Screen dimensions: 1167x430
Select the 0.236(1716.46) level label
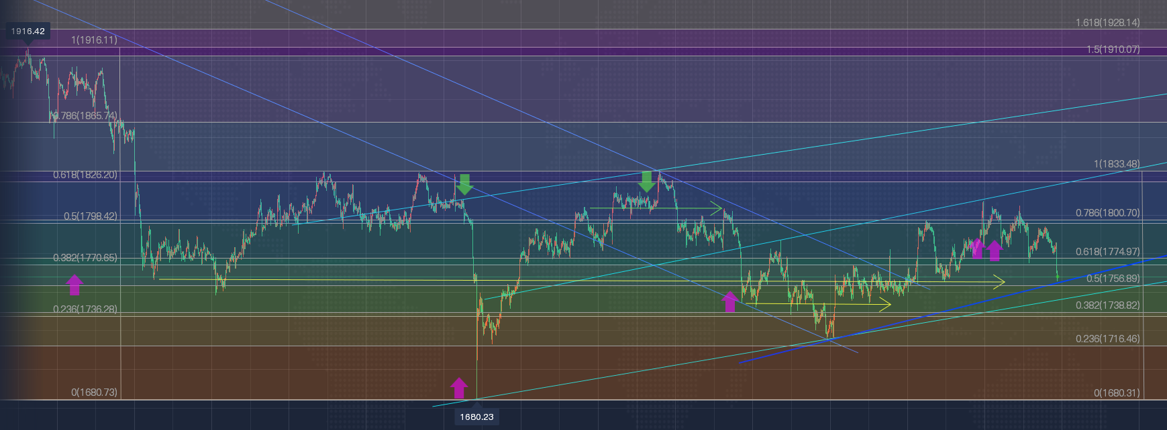click(x=1107, y=339)
